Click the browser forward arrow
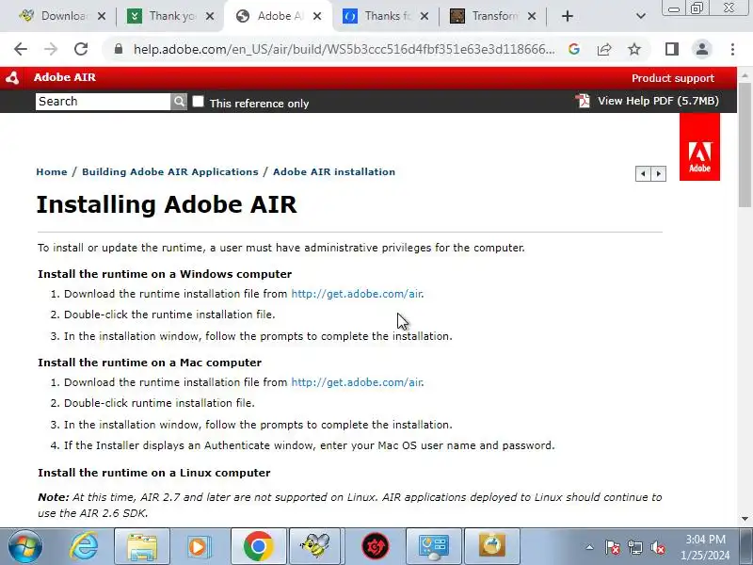753x565 pixels. (51, 49)
